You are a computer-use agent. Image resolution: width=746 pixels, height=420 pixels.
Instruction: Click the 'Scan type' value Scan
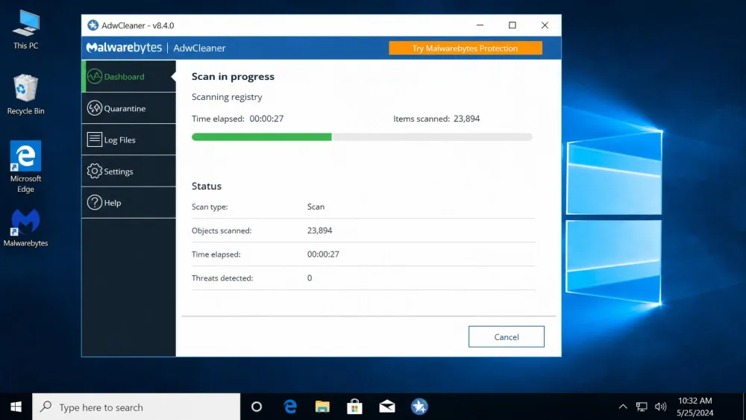[316, 207]
